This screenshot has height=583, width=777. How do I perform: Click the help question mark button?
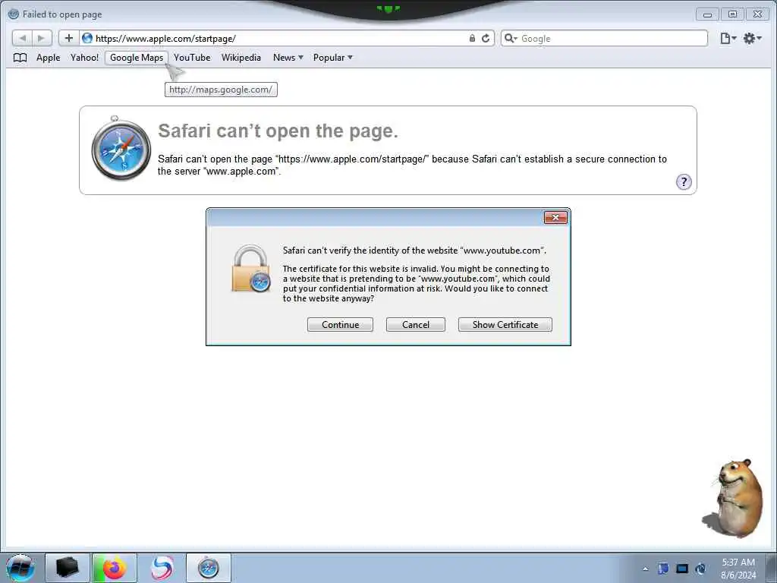pyautogui.click(x=684, y=182)
